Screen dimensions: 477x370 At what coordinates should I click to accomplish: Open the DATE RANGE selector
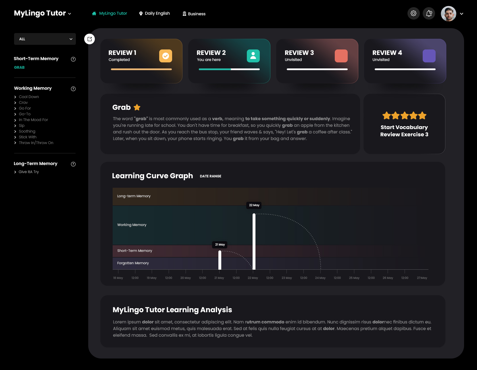tap(211, 176)
